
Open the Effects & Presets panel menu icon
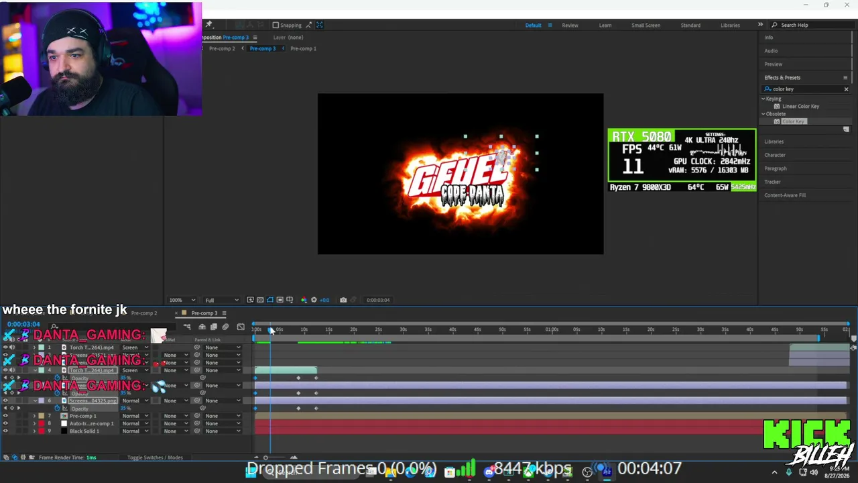coord(845,78)
